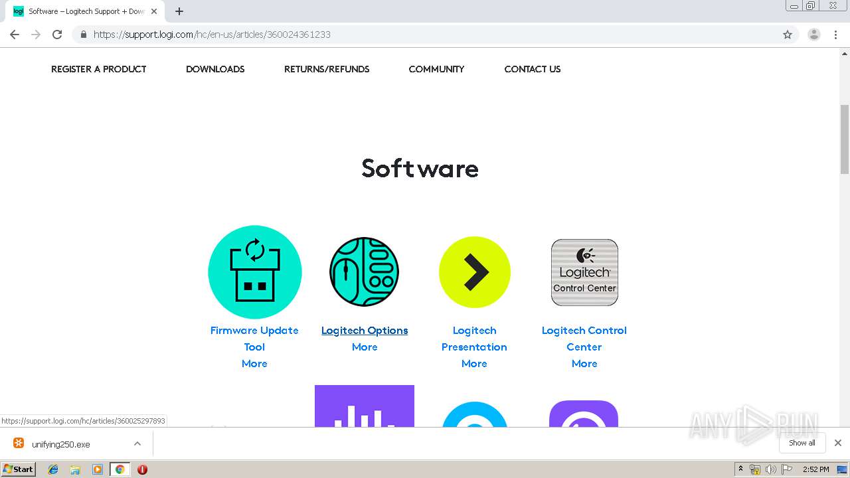Click the page vertical scrollbar thumb

(845, 139)
